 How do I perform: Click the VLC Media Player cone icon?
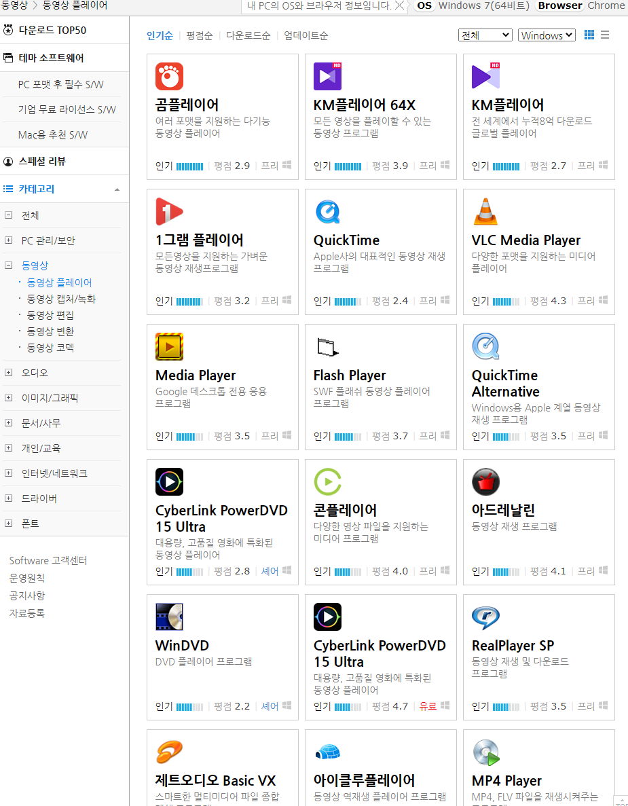(x=485, y=212)
